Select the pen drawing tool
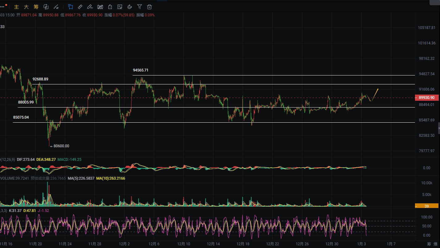Screen dimensions: 440x248 point(90,6)
